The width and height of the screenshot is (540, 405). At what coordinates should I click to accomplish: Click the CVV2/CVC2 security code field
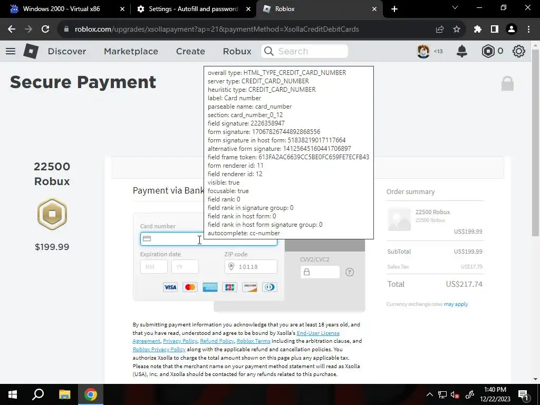[x=320, y=272]
